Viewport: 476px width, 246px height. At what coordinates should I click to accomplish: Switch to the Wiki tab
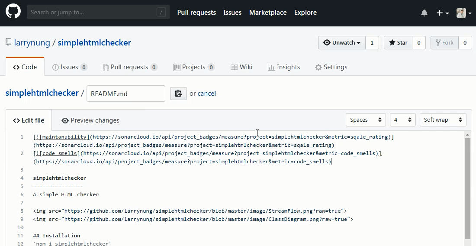tap(241, 67)
